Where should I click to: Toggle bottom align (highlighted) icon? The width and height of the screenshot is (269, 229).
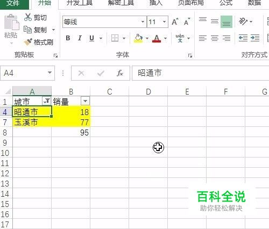click(x=226, y=22)
